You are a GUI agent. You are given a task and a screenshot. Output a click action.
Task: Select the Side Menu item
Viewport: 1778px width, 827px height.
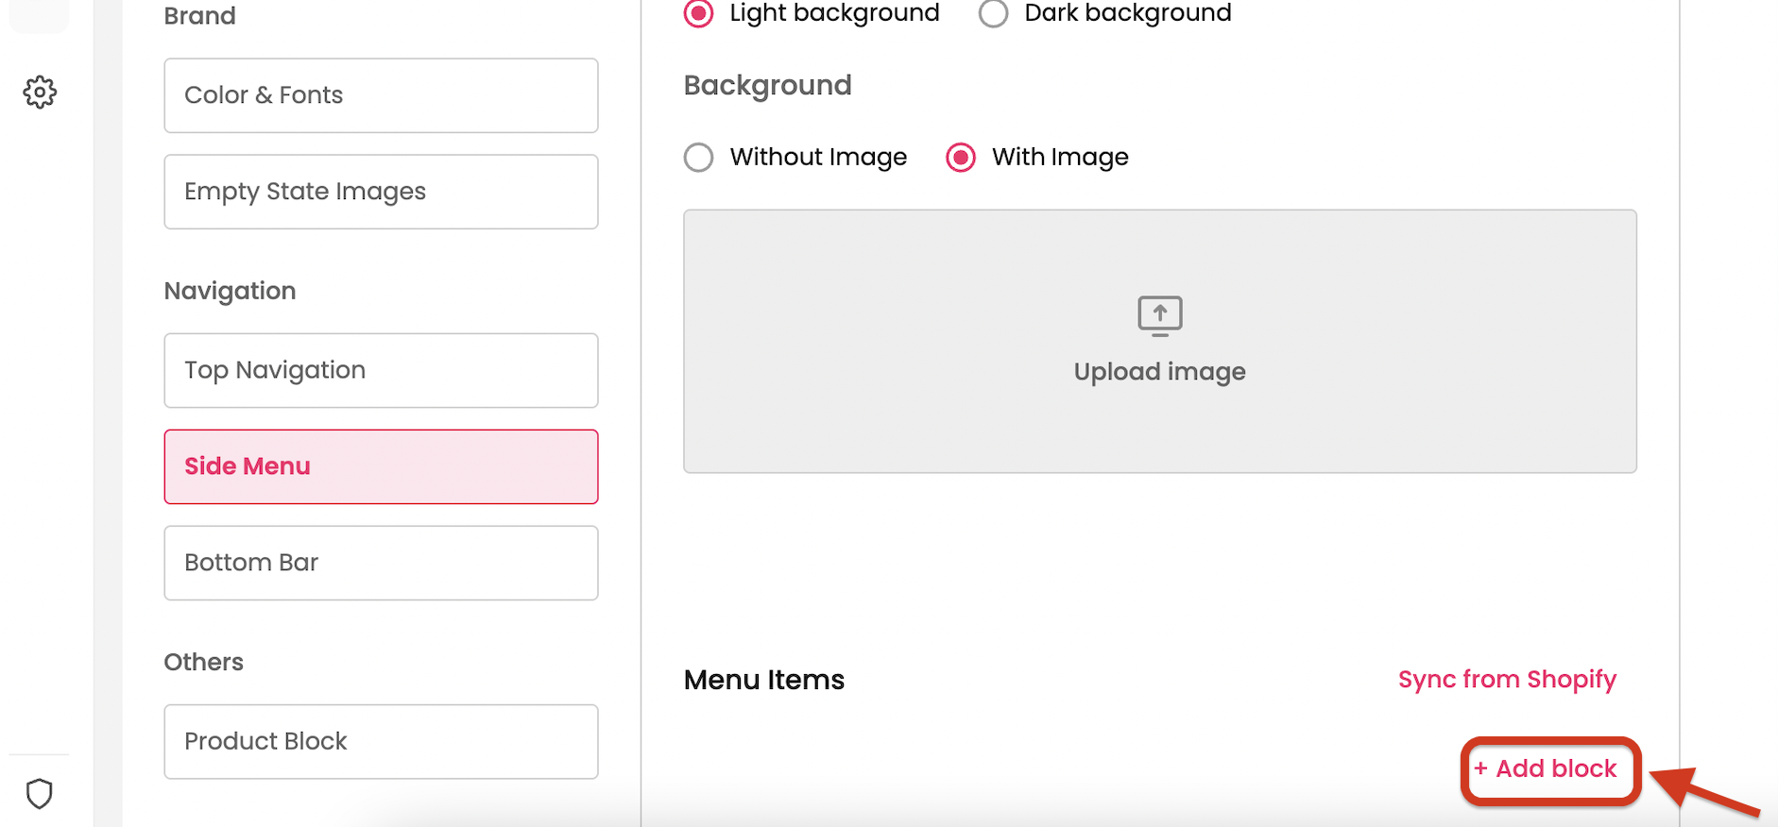coord(381,466)
